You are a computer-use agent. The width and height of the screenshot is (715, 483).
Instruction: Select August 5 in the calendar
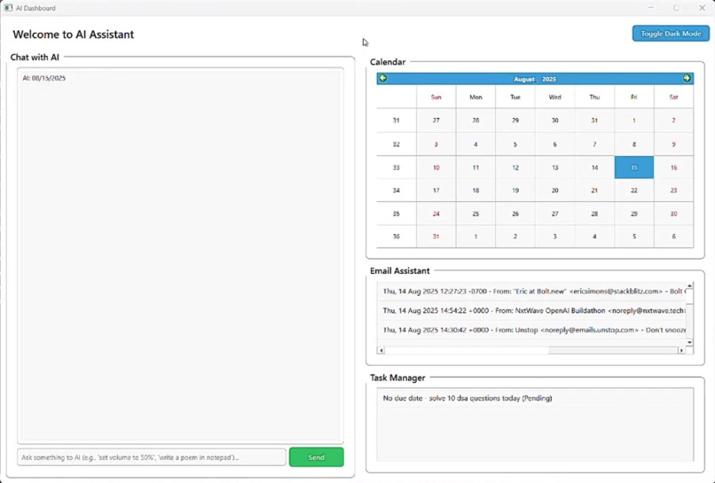coord(515,144)
